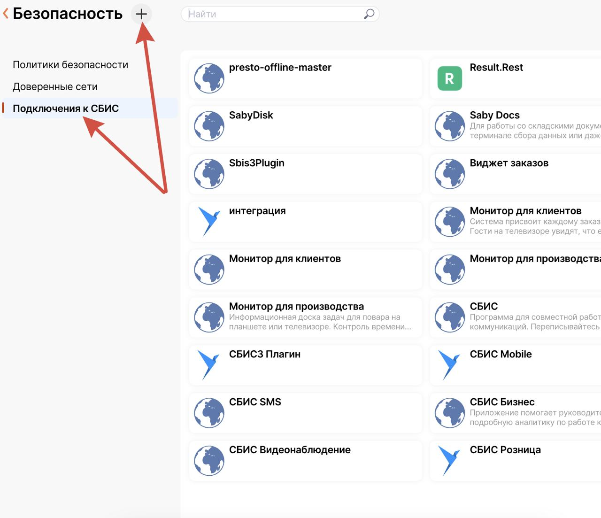Click the globe icon of СБИС SMS
The width and height of the screenshot is (601, 518).
point(209,413)
